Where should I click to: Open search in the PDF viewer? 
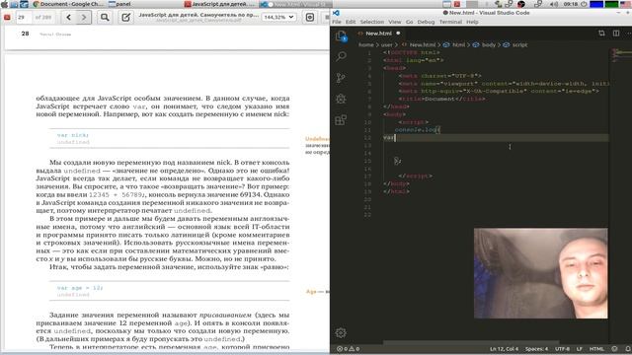coord(105,18)
